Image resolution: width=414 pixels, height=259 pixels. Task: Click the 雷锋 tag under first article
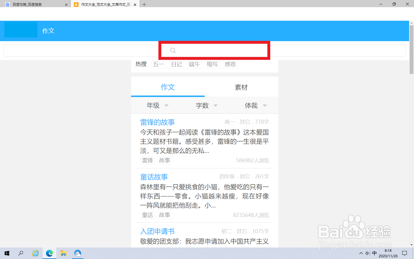click(x=147, y=160)
